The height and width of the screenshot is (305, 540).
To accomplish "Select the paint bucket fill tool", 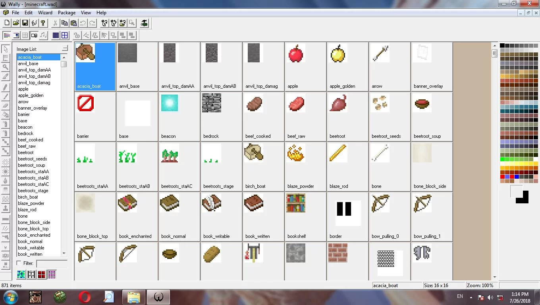I will click(x=6, y=114).
